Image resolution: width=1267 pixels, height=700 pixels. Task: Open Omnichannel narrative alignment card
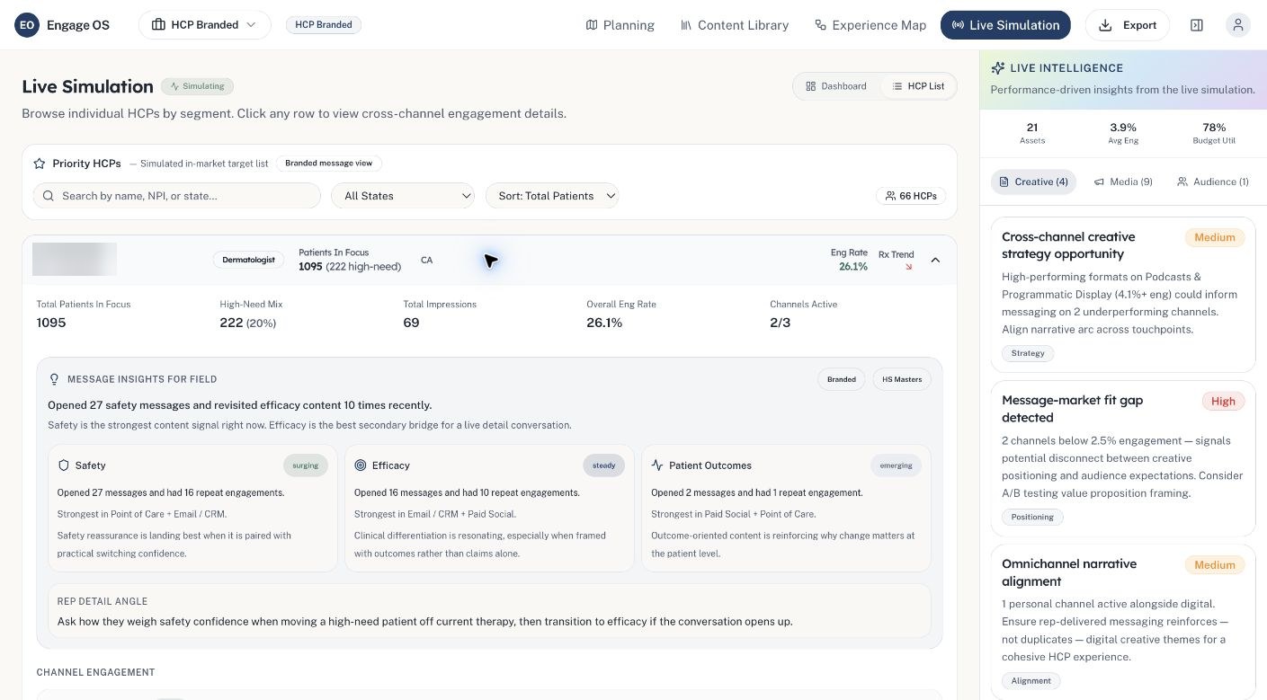coord(1123,622)
